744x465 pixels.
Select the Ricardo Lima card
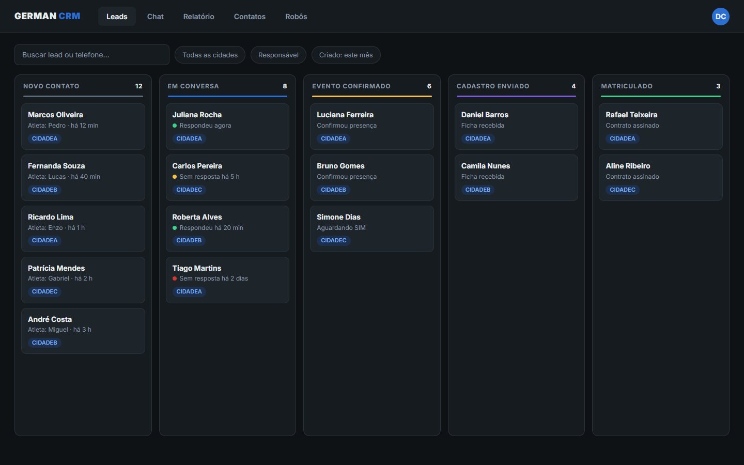[x=83, y=229]
